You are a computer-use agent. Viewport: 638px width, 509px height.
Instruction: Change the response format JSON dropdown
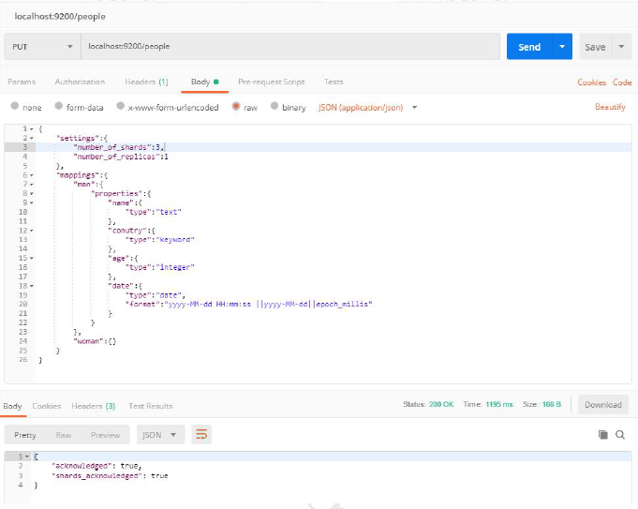pos(161,435)
